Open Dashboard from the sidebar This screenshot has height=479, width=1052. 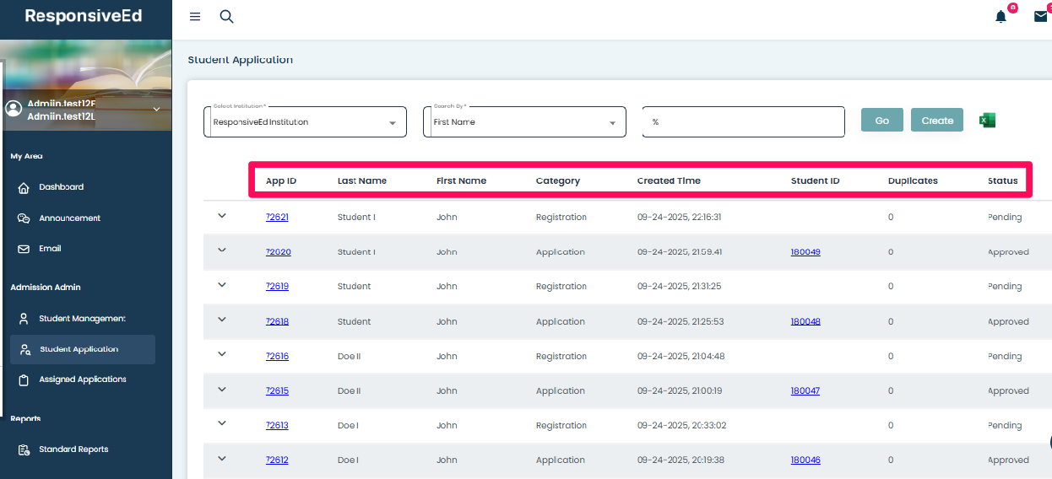[61, 187]
